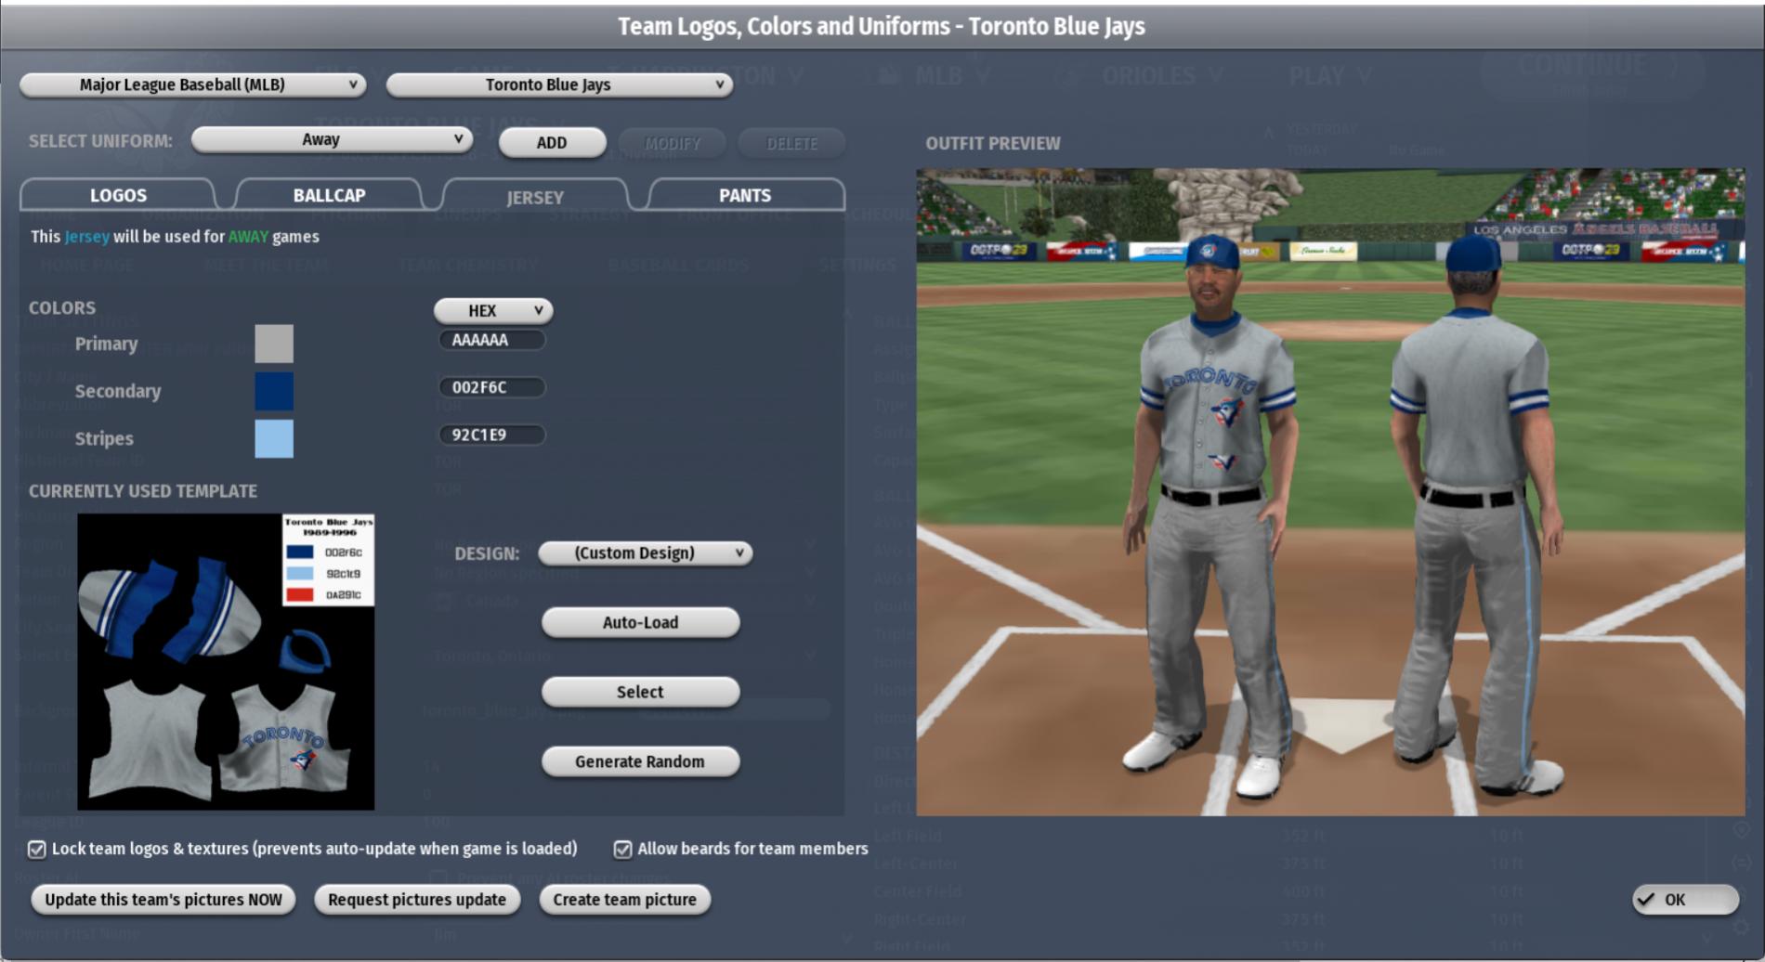Click the Generate Random design button
The width and height of the screenshot is (1765, 962).
point(640,761)
